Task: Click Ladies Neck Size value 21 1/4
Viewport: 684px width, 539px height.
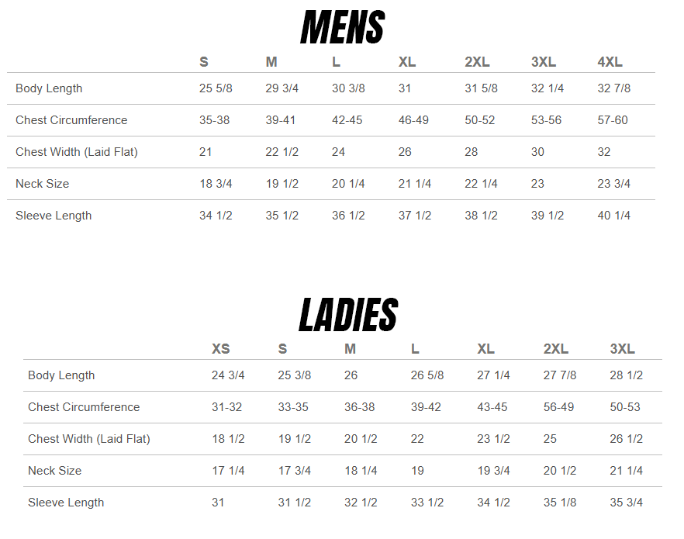Action: click(626, 471)
